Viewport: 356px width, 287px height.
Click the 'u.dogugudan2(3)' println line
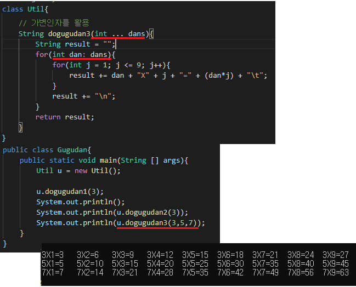click(x=112, y=213)
